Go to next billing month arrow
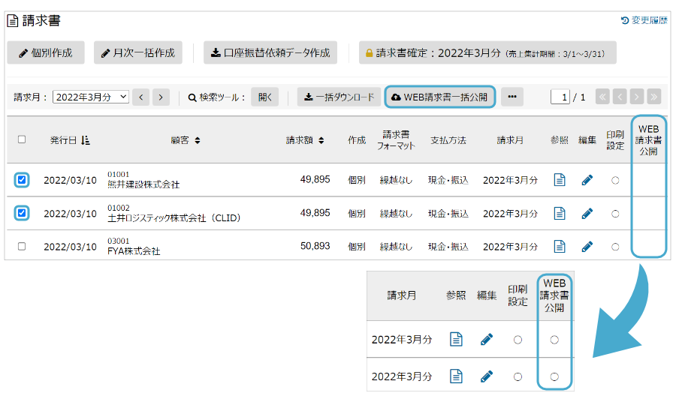 click(x=161, y=97)
